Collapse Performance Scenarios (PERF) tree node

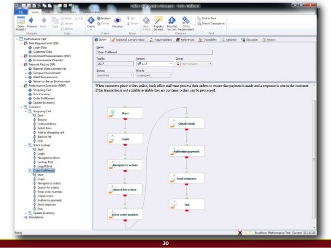click(x=21, y=86)
